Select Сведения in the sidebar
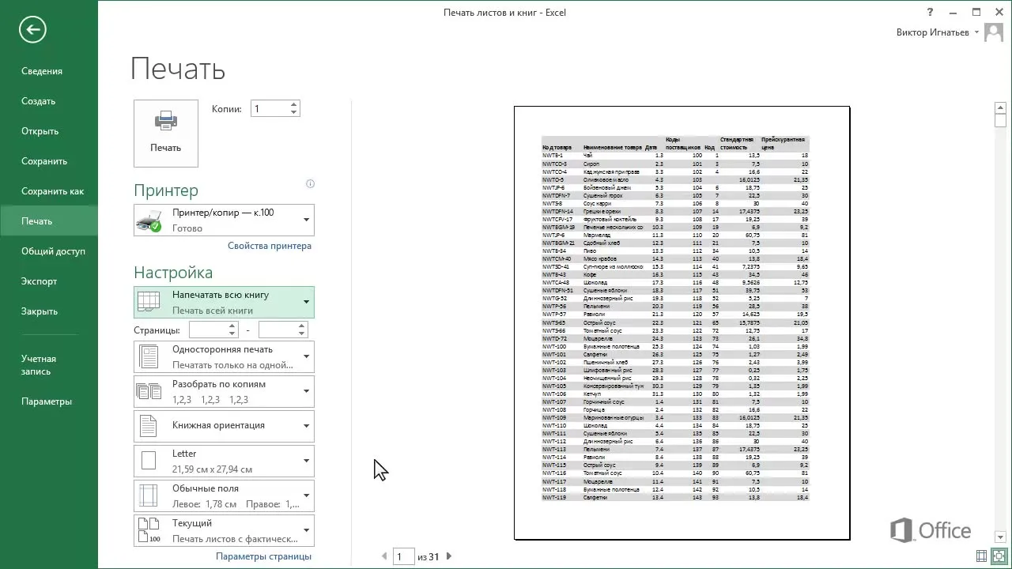The height and width of the screenshot is (569, 1012). [49, 71]
